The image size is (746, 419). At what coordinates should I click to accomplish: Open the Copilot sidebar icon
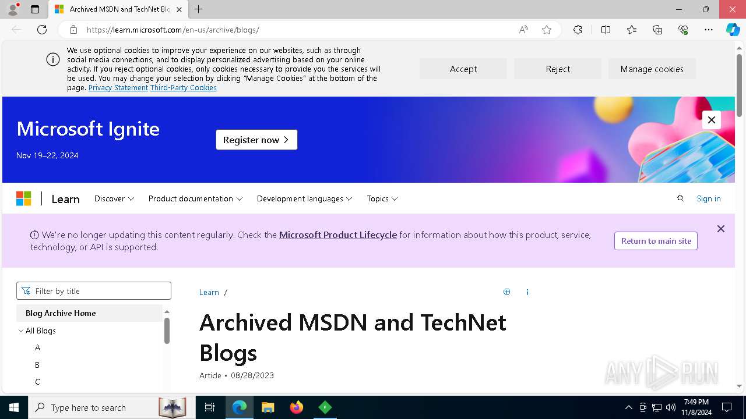click(733, 30)
